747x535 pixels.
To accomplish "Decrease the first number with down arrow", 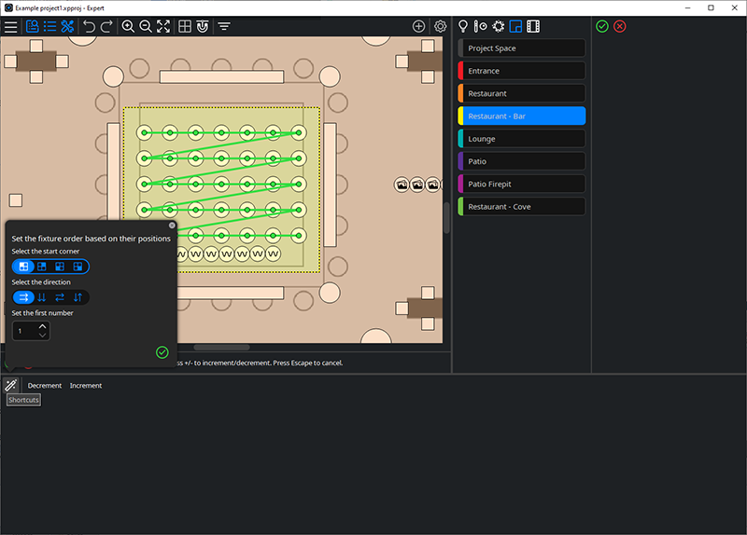I will coord(42,335).
